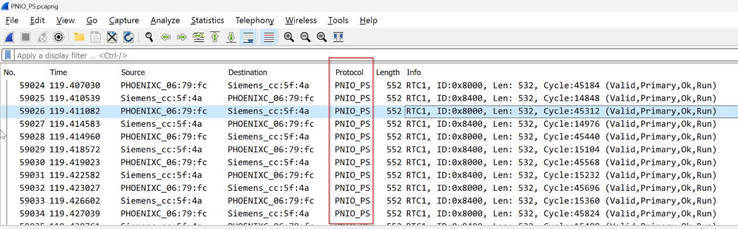Open the Analyze menu

point(165,20)
